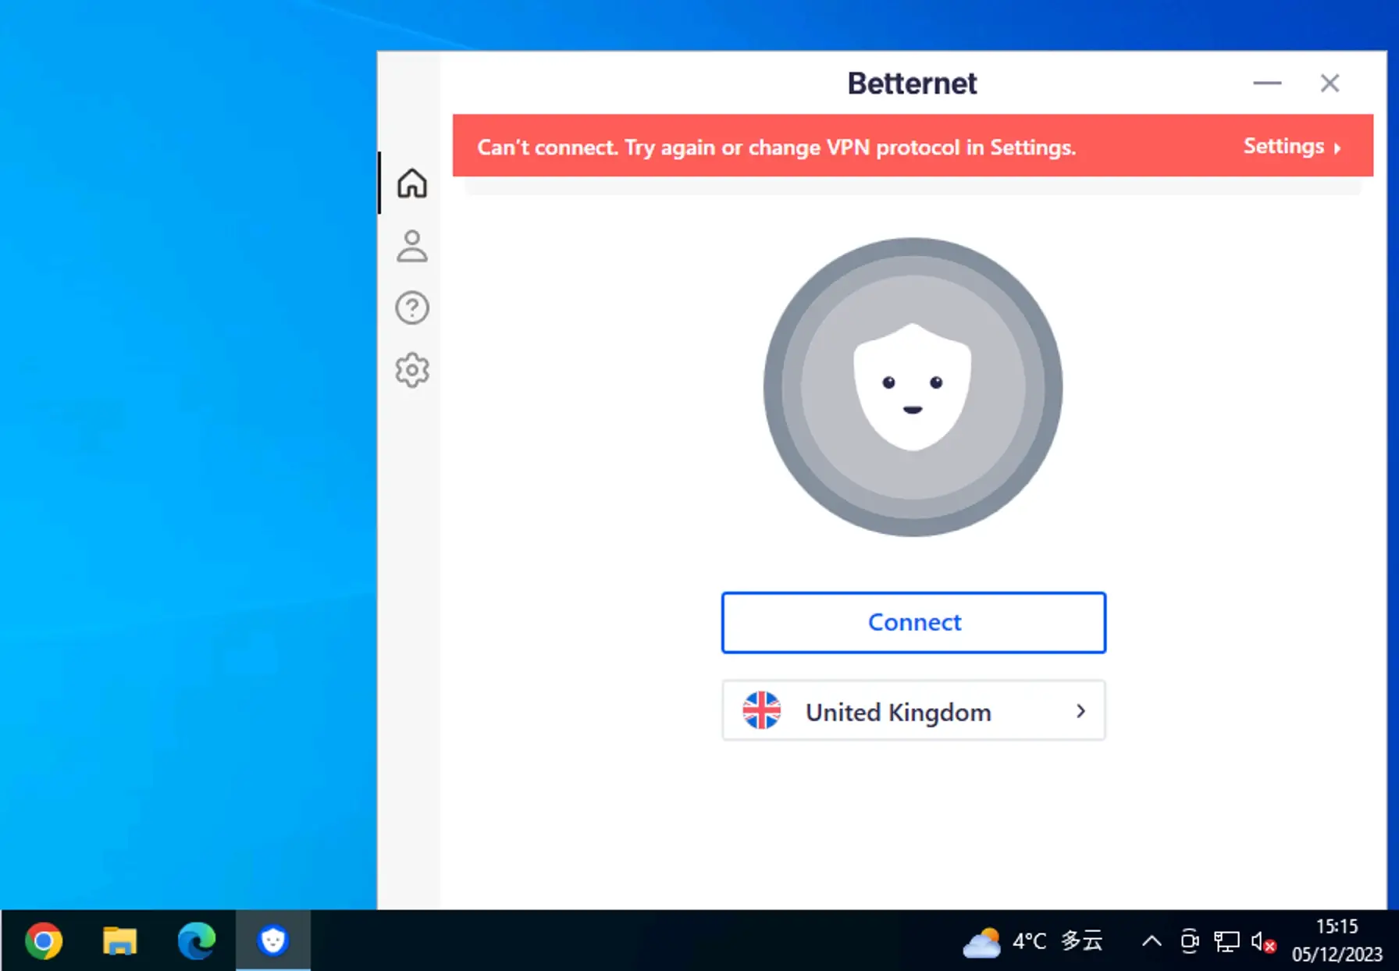Follow the Settings link in red banner
This screenshot has height=971, width=1399.
click(x=1292, y=146)
